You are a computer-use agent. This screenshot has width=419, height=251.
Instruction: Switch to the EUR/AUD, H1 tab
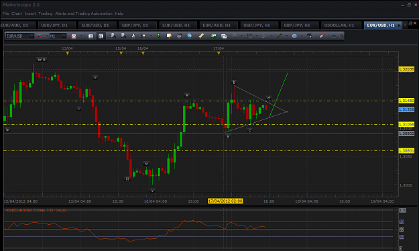coord(219,26)
